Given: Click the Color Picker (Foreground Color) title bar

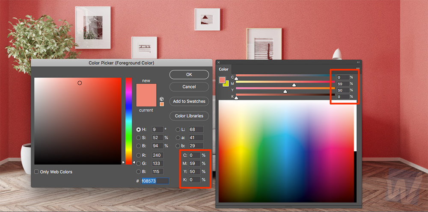Looking at the screenshot, I should coord(122,63).
